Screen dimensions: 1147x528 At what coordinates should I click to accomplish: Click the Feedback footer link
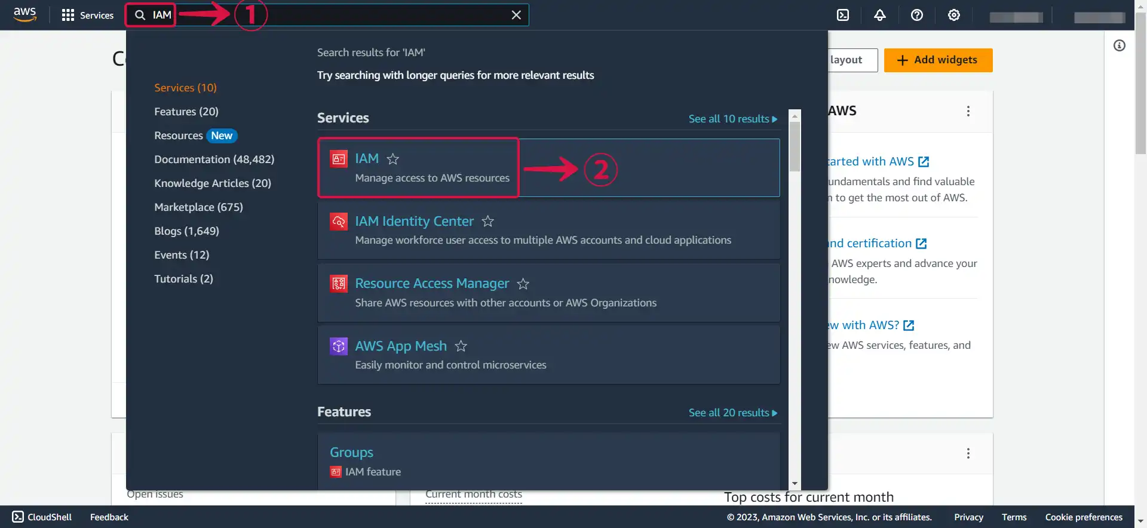[x=109, y=517]
